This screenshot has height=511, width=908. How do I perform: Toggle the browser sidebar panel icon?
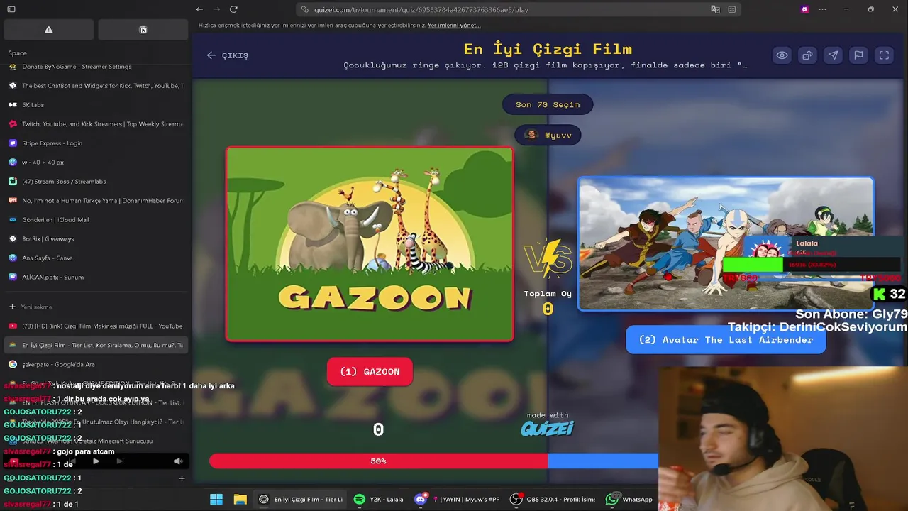11,9
